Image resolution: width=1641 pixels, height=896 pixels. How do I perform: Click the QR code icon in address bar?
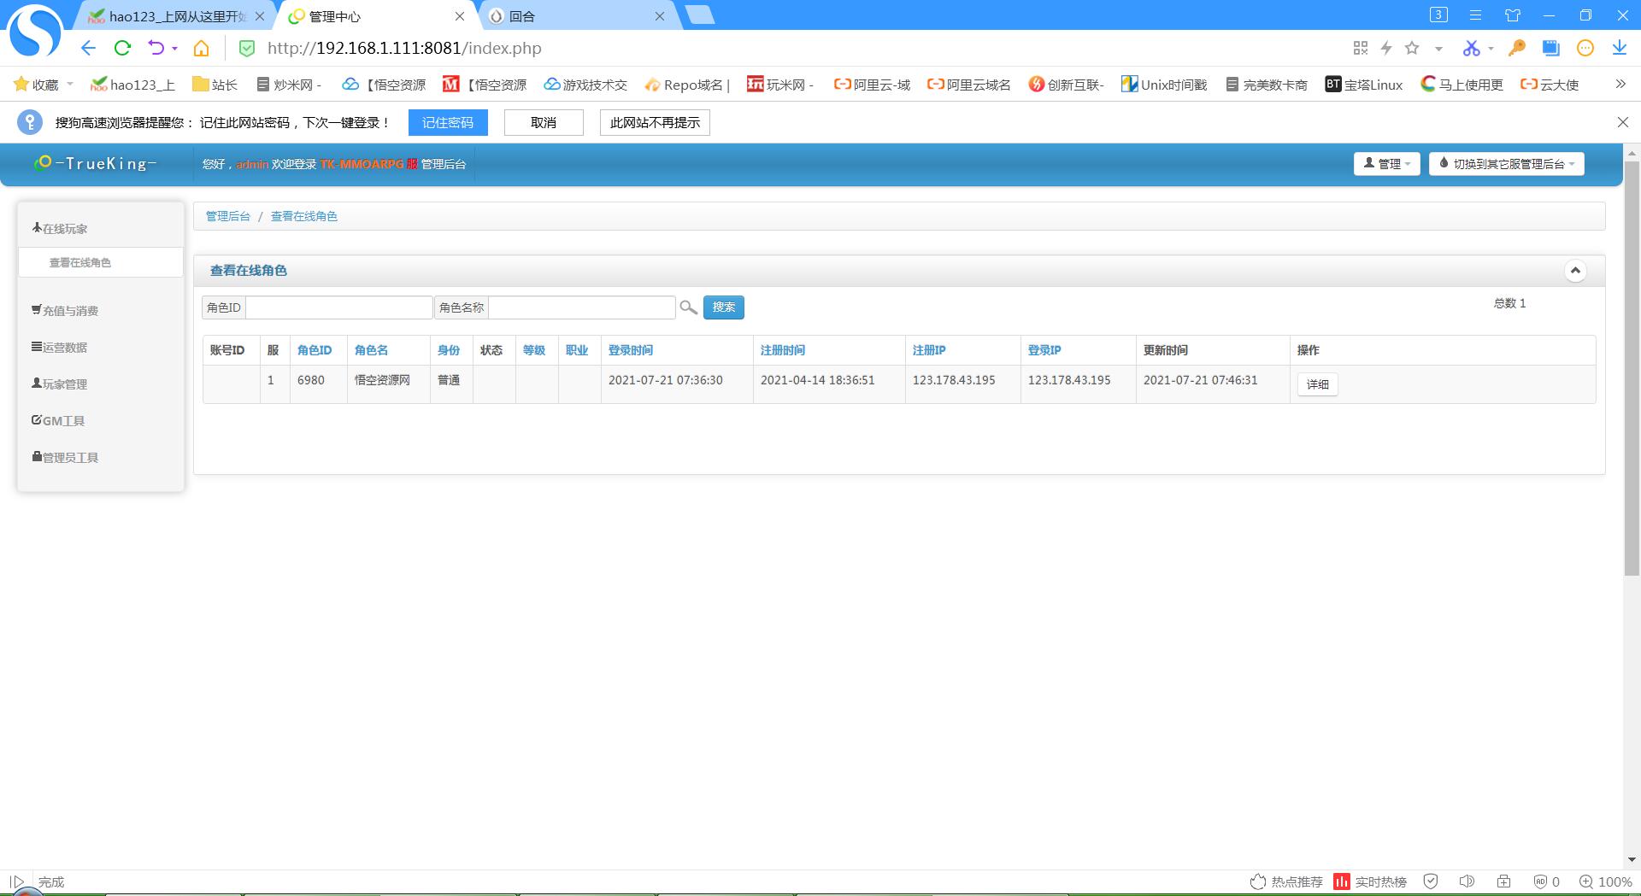click(x=1361, y=48)
